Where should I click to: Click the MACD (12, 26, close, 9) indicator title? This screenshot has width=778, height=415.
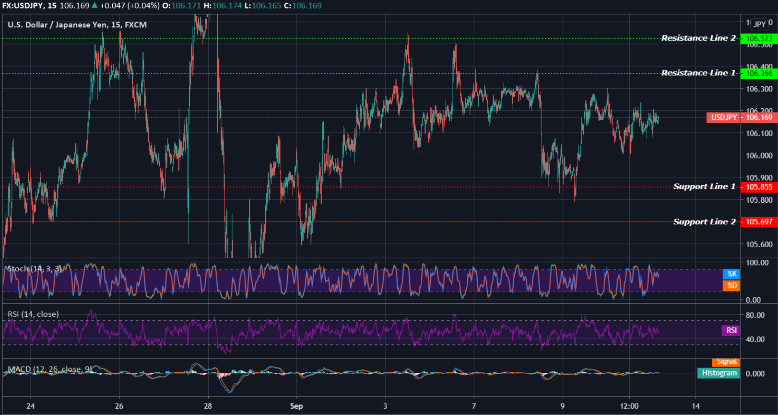click(x=50, y=369)
